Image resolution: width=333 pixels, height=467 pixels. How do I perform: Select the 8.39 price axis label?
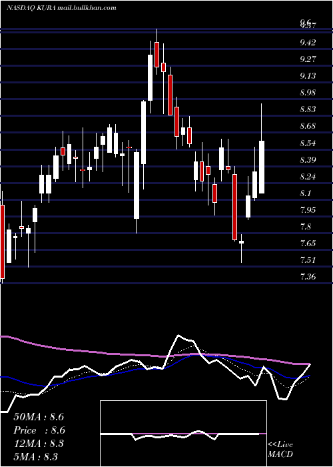308,160
